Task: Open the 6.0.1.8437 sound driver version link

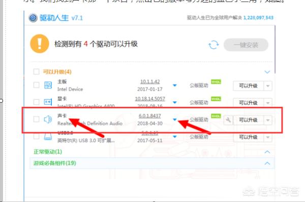Action: (150, 116)
